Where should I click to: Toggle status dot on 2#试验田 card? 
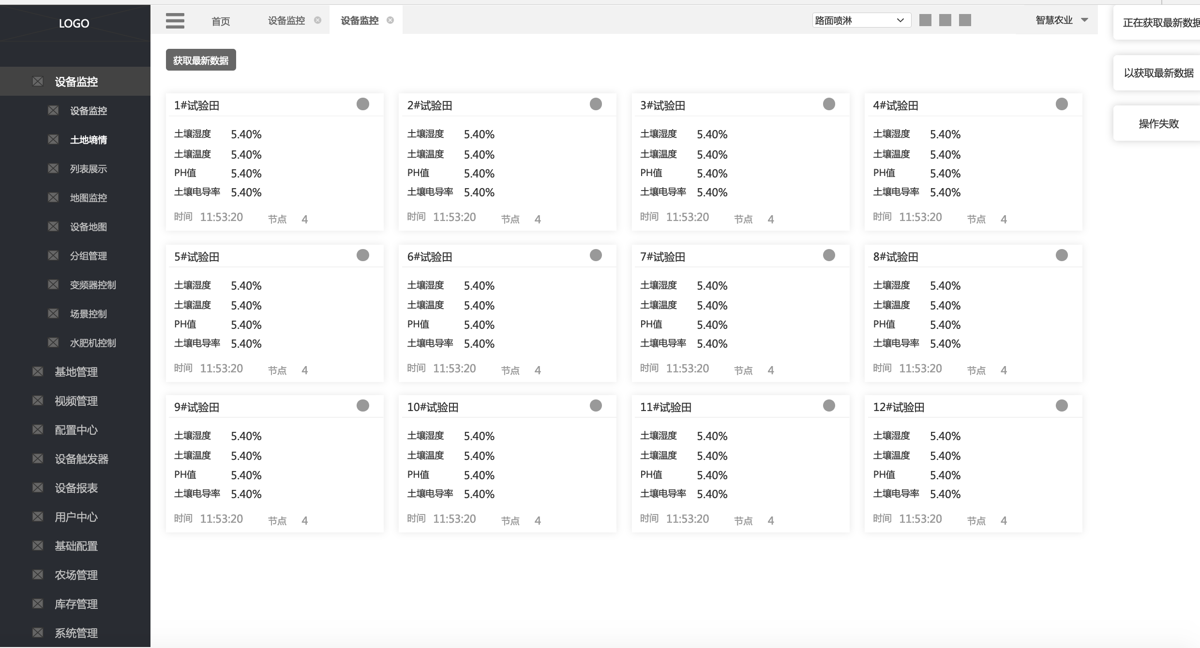point(596,104)
